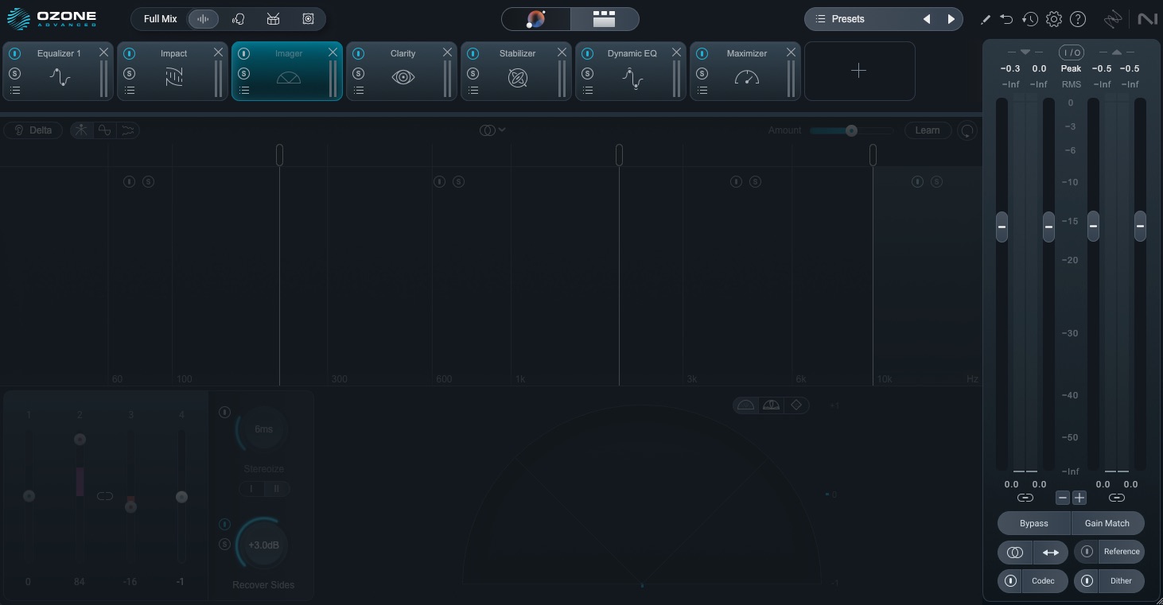Select the Full Mix tab
This screenshot has height=605, width=1163.
[160, 19]
